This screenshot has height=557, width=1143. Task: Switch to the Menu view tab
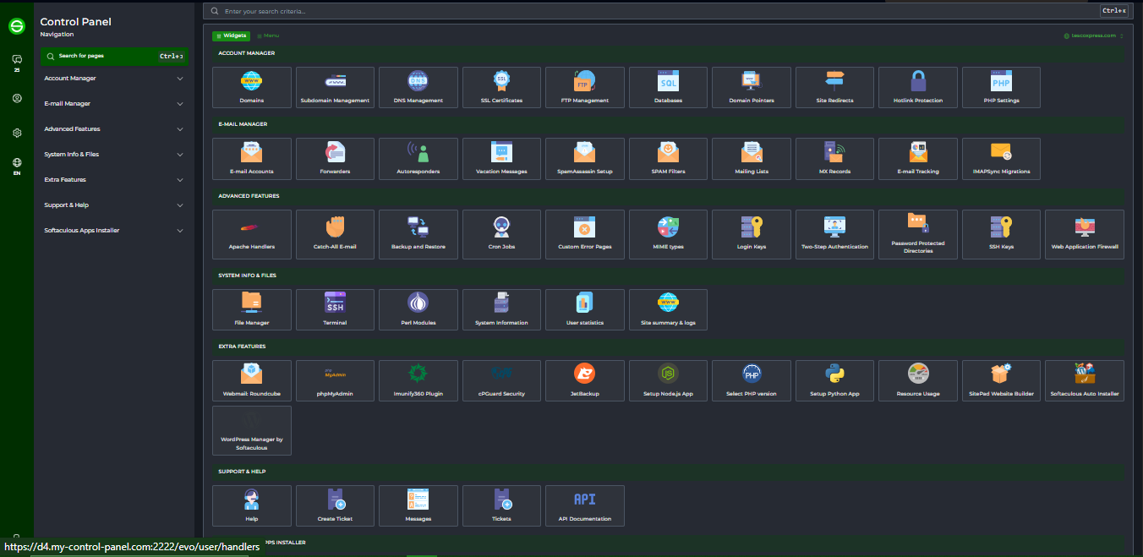click(268, 35)
